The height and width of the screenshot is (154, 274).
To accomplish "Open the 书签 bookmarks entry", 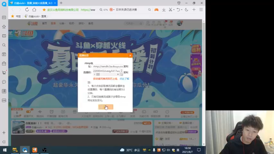I will (16, 16).
